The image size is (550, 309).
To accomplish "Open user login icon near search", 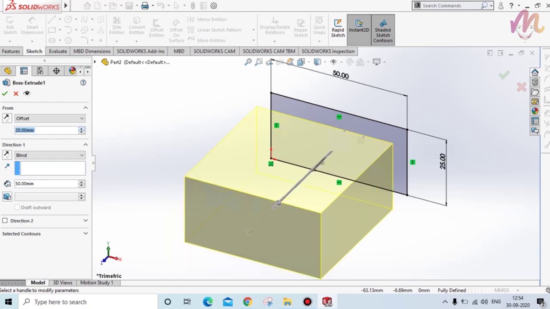I will (501, 6).
